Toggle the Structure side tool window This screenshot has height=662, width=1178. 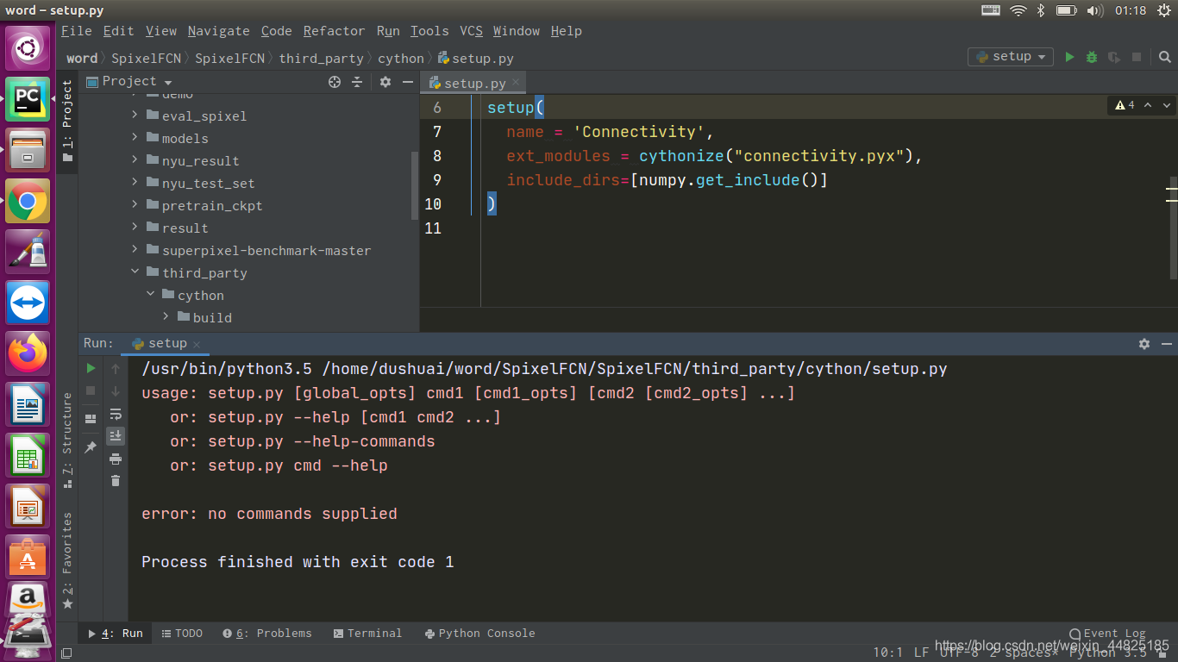pyautogui.click(x=67, y=440)
